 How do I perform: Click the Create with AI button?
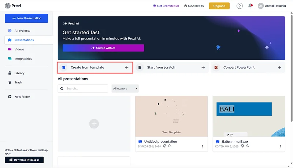(103, 48)
